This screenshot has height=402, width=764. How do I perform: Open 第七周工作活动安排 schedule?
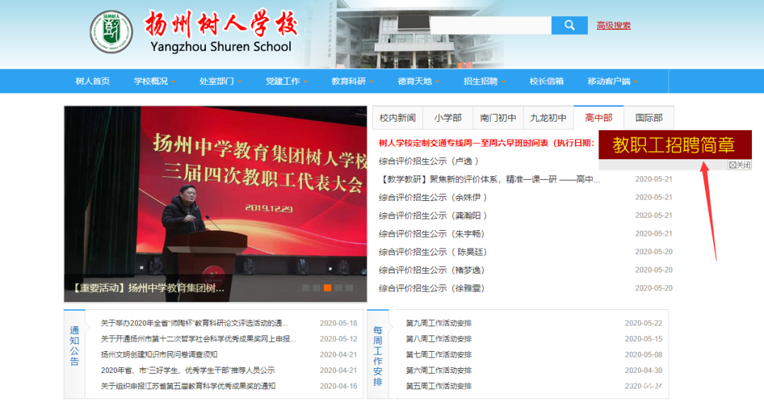pyautogui.click(x=439, y=355)
